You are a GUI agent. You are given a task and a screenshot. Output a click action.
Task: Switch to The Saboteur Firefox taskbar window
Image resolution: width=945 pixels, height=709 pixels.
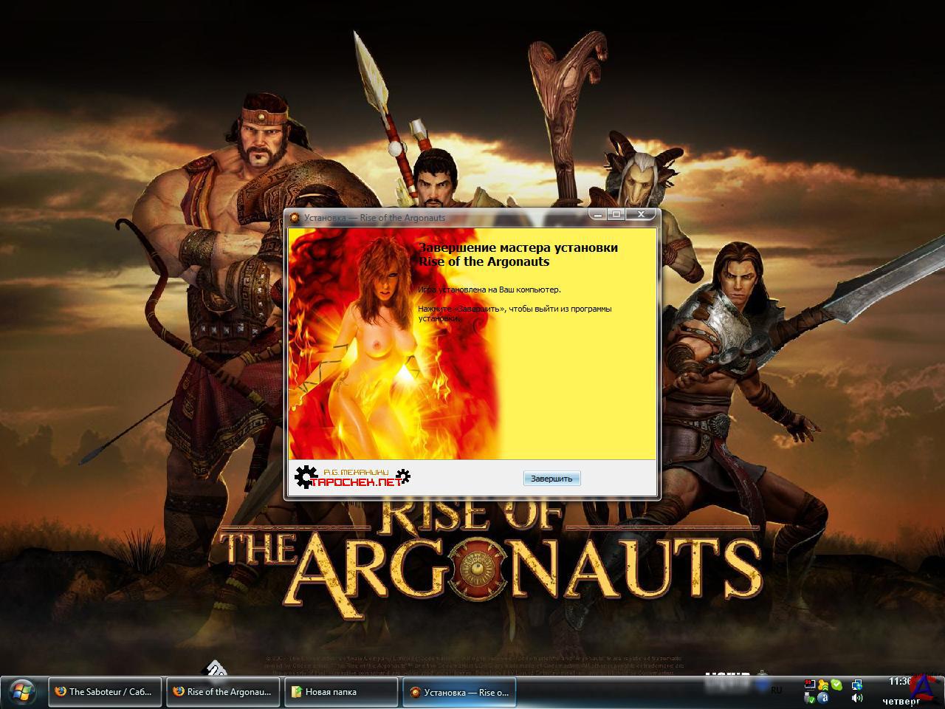tap(104, 692)
